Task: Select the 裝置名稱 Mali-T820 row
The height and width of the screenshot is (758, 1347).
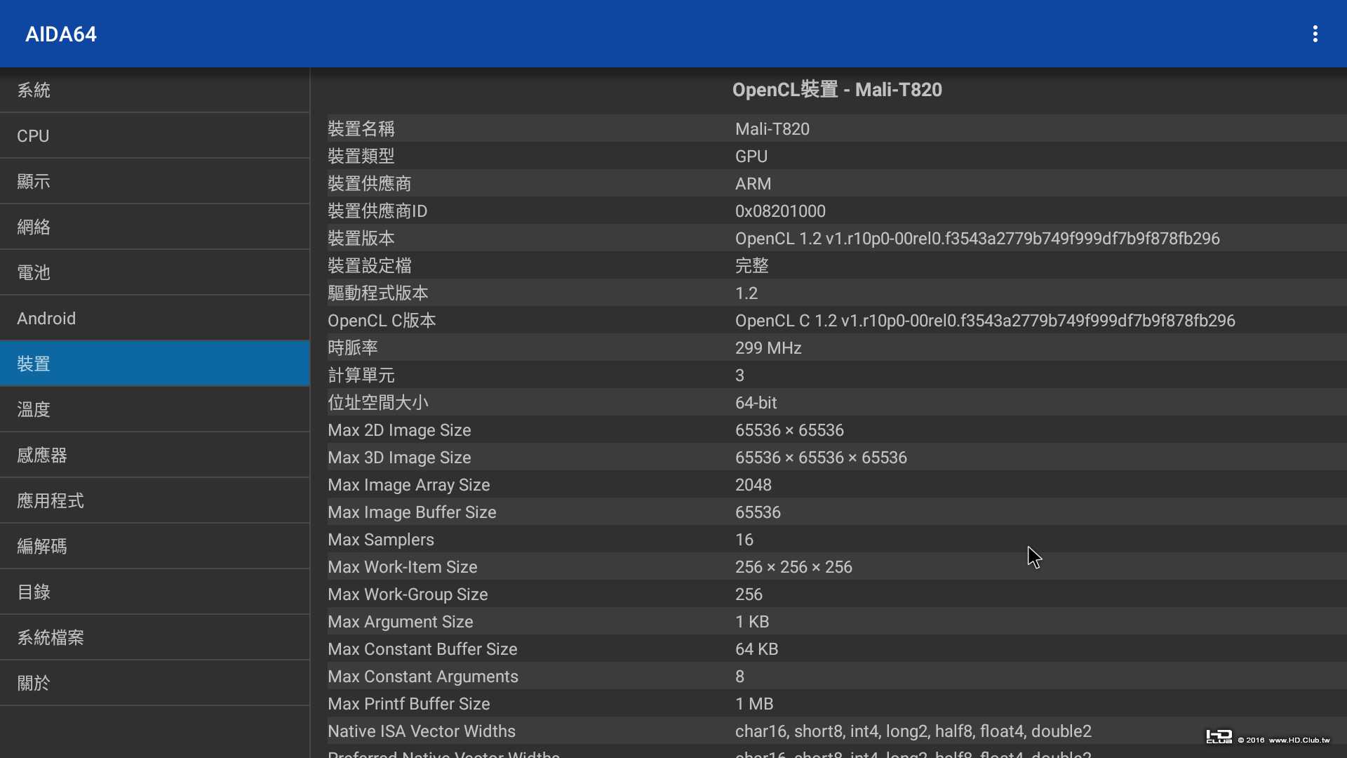Action: pyautogui.click(x=835, y=128)
